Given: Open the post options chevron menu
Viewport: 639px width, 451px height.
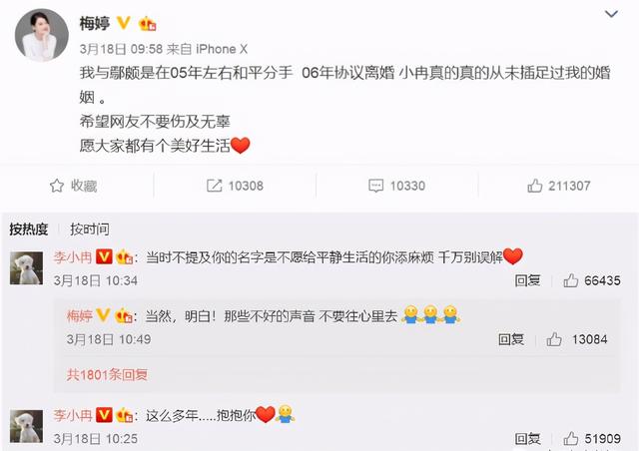Looking at the screenshot, I should (x=611, y=14).
